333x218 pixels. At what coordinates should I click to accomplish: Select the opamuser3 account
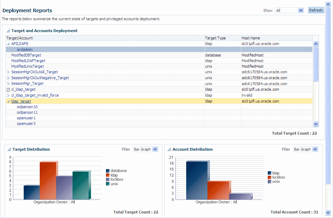[x=26, y=123]
